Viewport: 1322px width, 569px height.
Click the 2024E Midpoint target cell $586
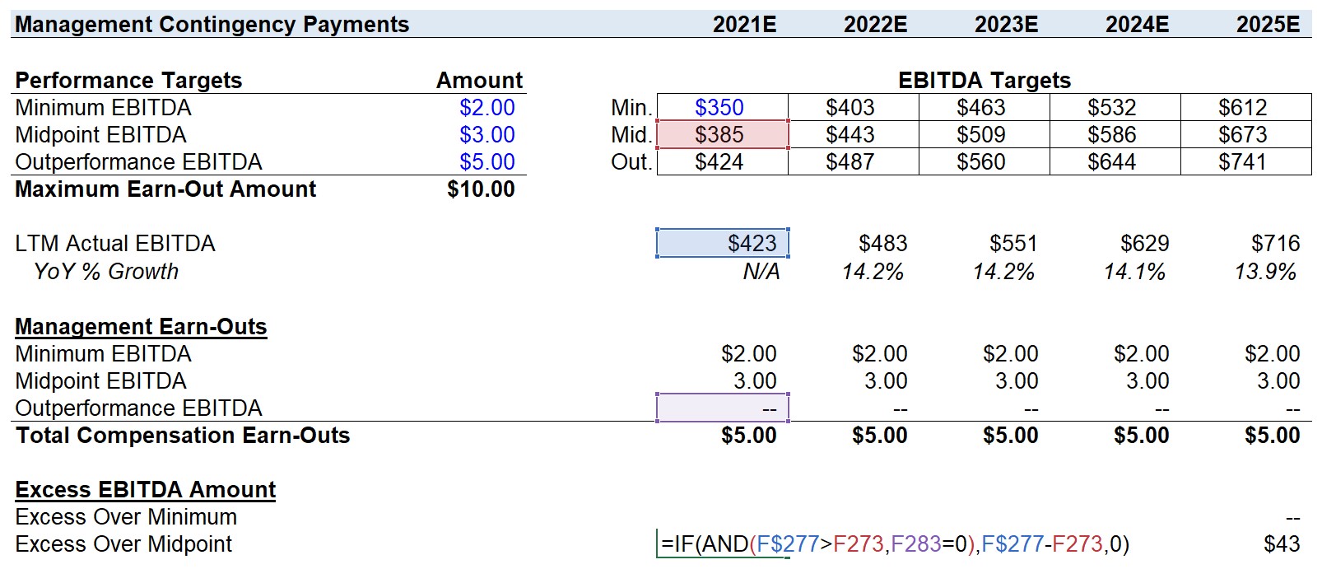pyautogui.click(x=1114, y=135)
